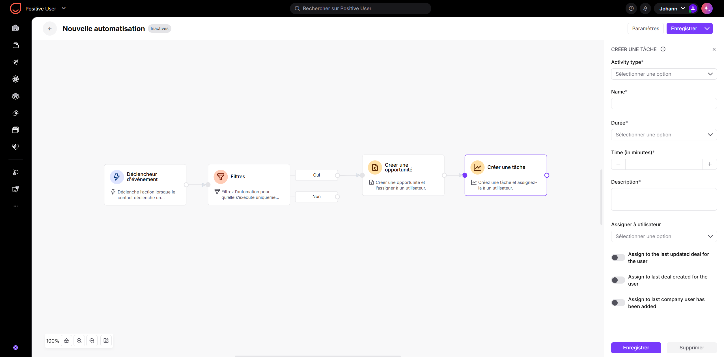The width and height of the screenshot is (724, 357).
Task: Expand the top Enregistrer split button arrow
Action: (707, 29)
